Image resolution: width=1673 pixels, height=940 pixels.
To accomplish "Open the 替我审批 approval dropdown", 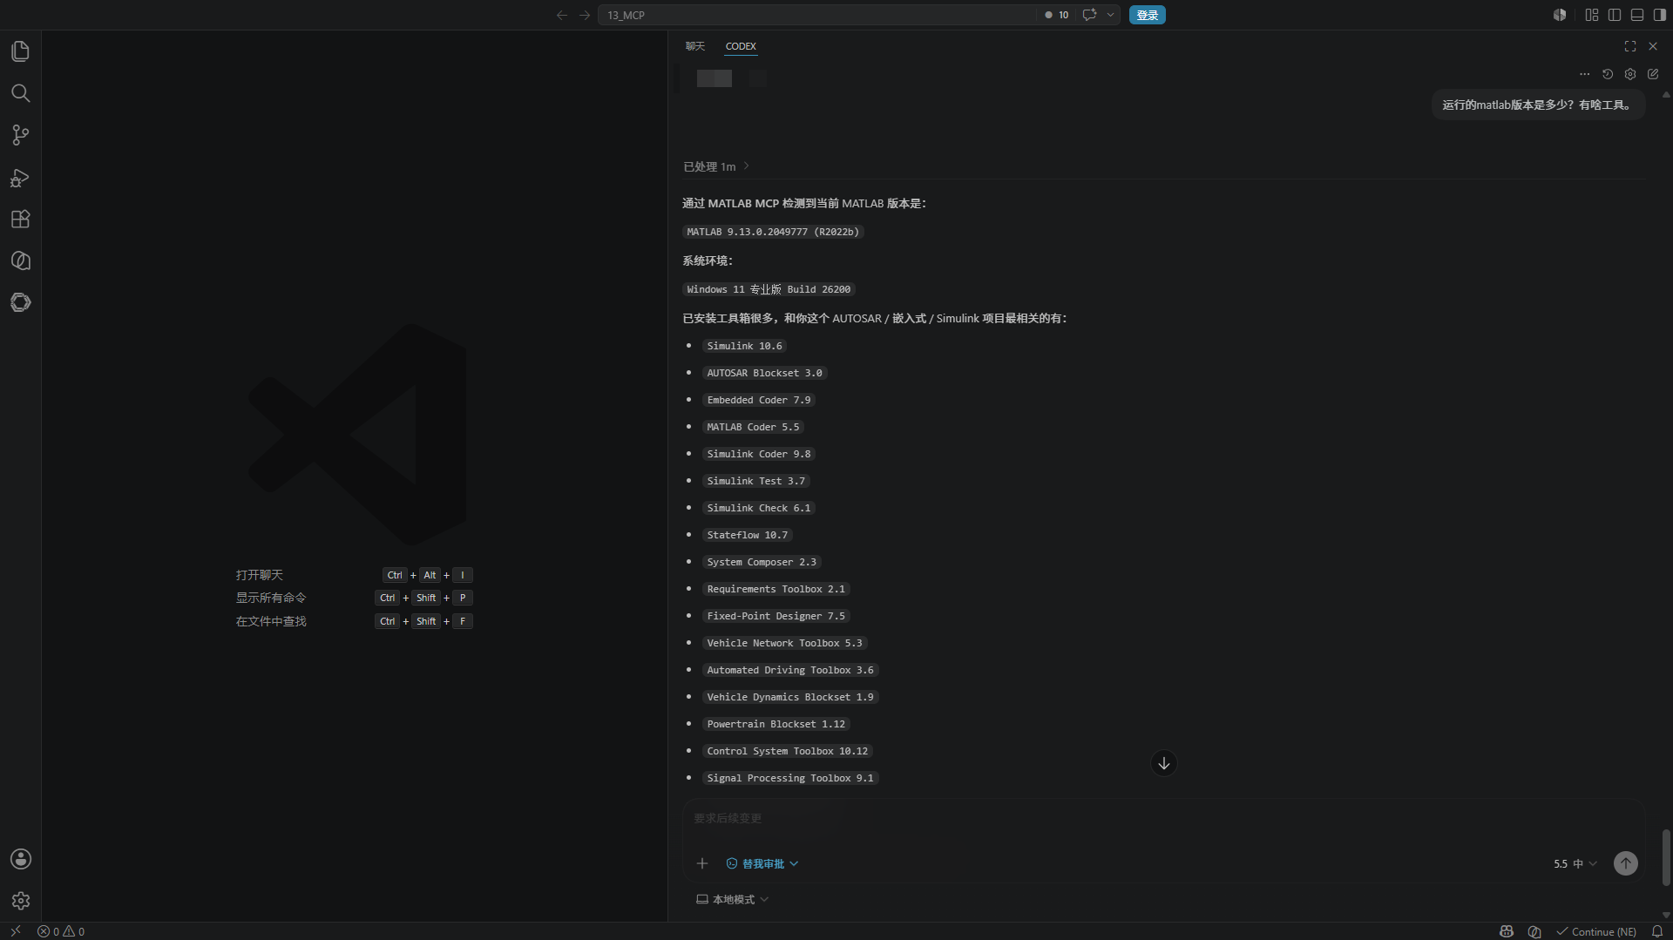I will click(762, 863).
